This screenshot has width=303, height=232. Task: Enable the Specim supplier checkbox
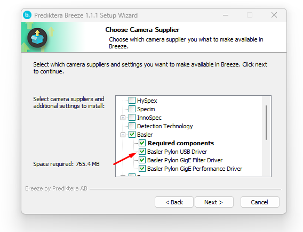coord(132,109)
